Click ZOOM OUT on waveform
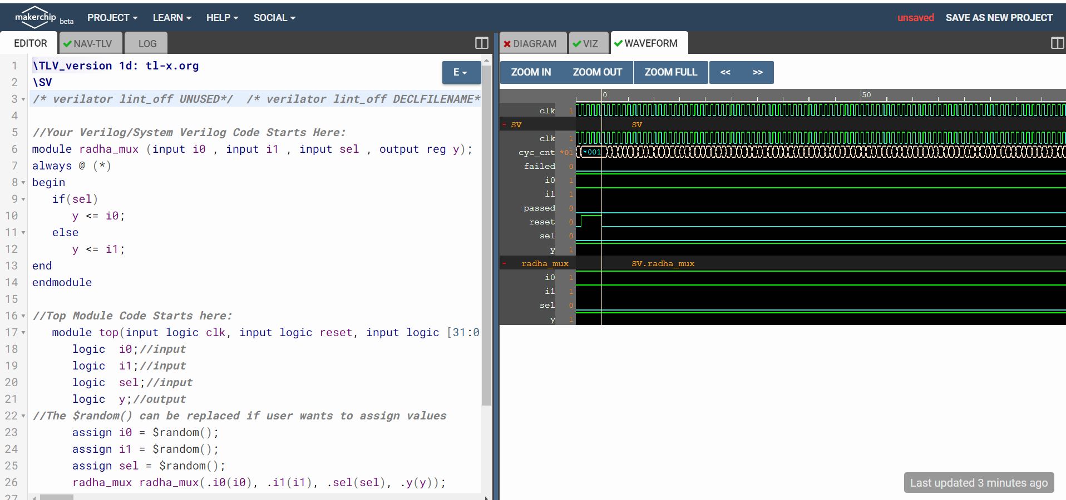 [x=598, y=72]
